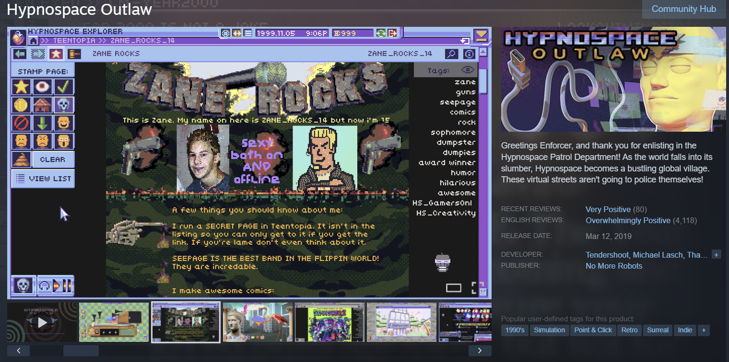Toggle the headphones music play/pause control
The width and height of the screenshot is (729, 362).
(x=55, y=285)
